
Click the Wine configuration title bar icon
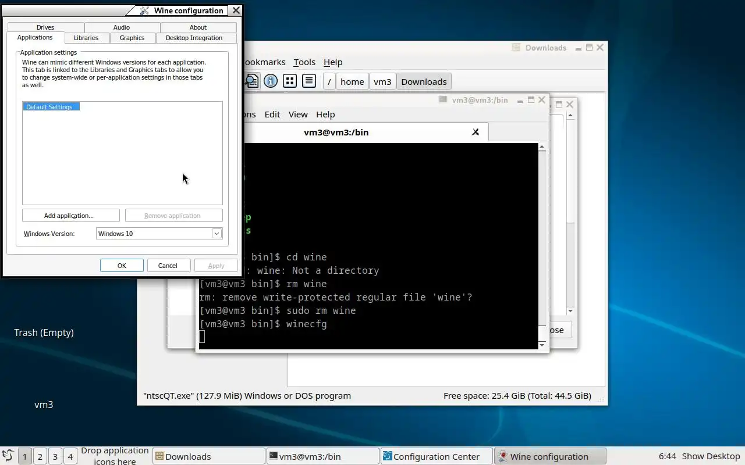(145, 10)
